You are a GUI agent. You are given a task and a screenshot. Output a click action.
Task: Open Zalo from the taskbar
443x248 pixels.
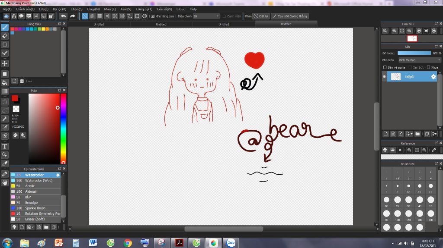(x=231, y=243)
